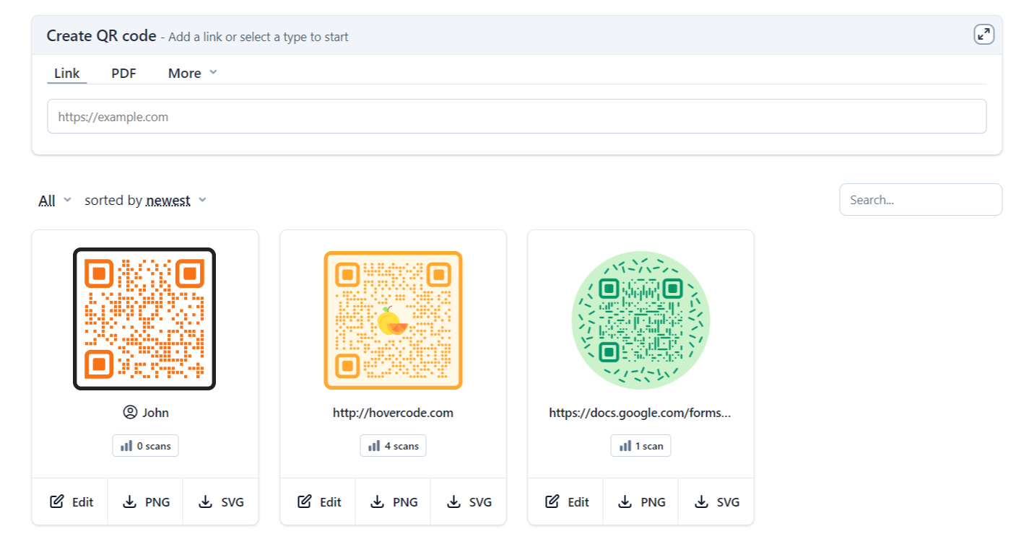Download SVG of the John QR code
This screenshot has height=539, width=1029.
[x=220, y=501]
